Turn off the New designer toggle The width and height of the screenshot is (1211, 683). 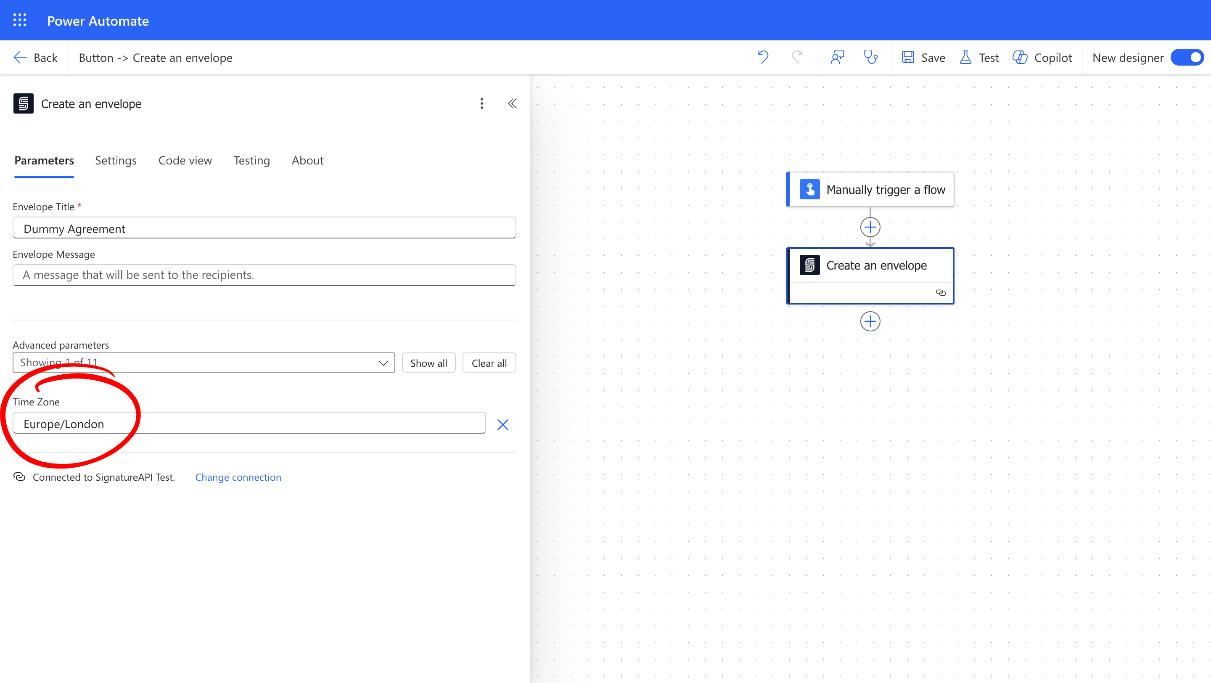(x=1187, y=57)
